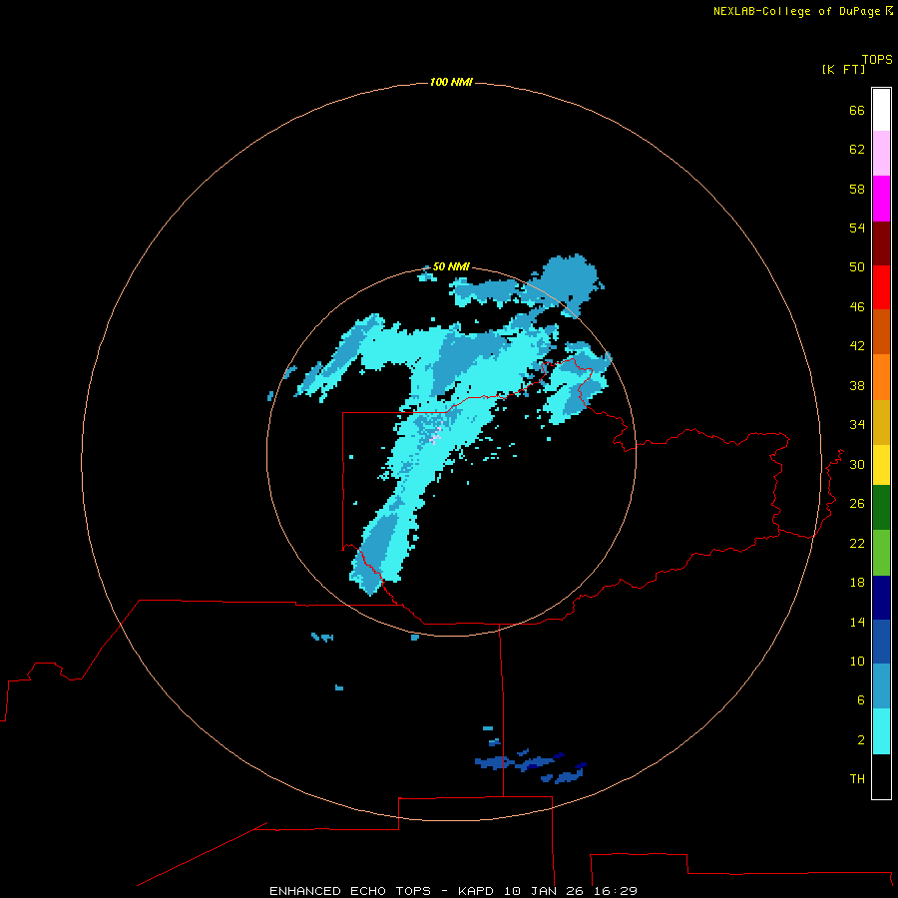Screen dimensions: 898x898
Task: Click the dark orange legend swatch
Action: (x=881, y=332)
